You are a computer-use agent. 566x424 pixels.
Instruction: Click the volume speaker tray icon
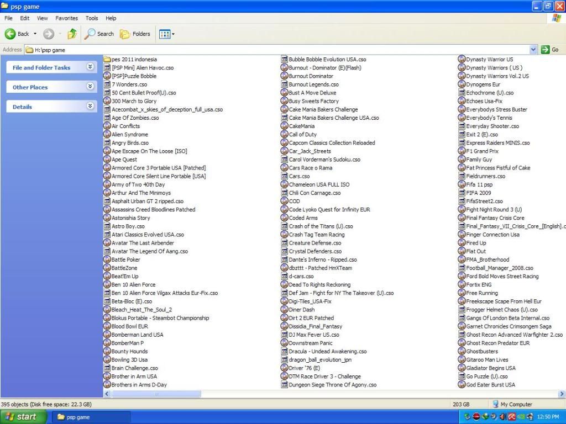click(502, 417)
